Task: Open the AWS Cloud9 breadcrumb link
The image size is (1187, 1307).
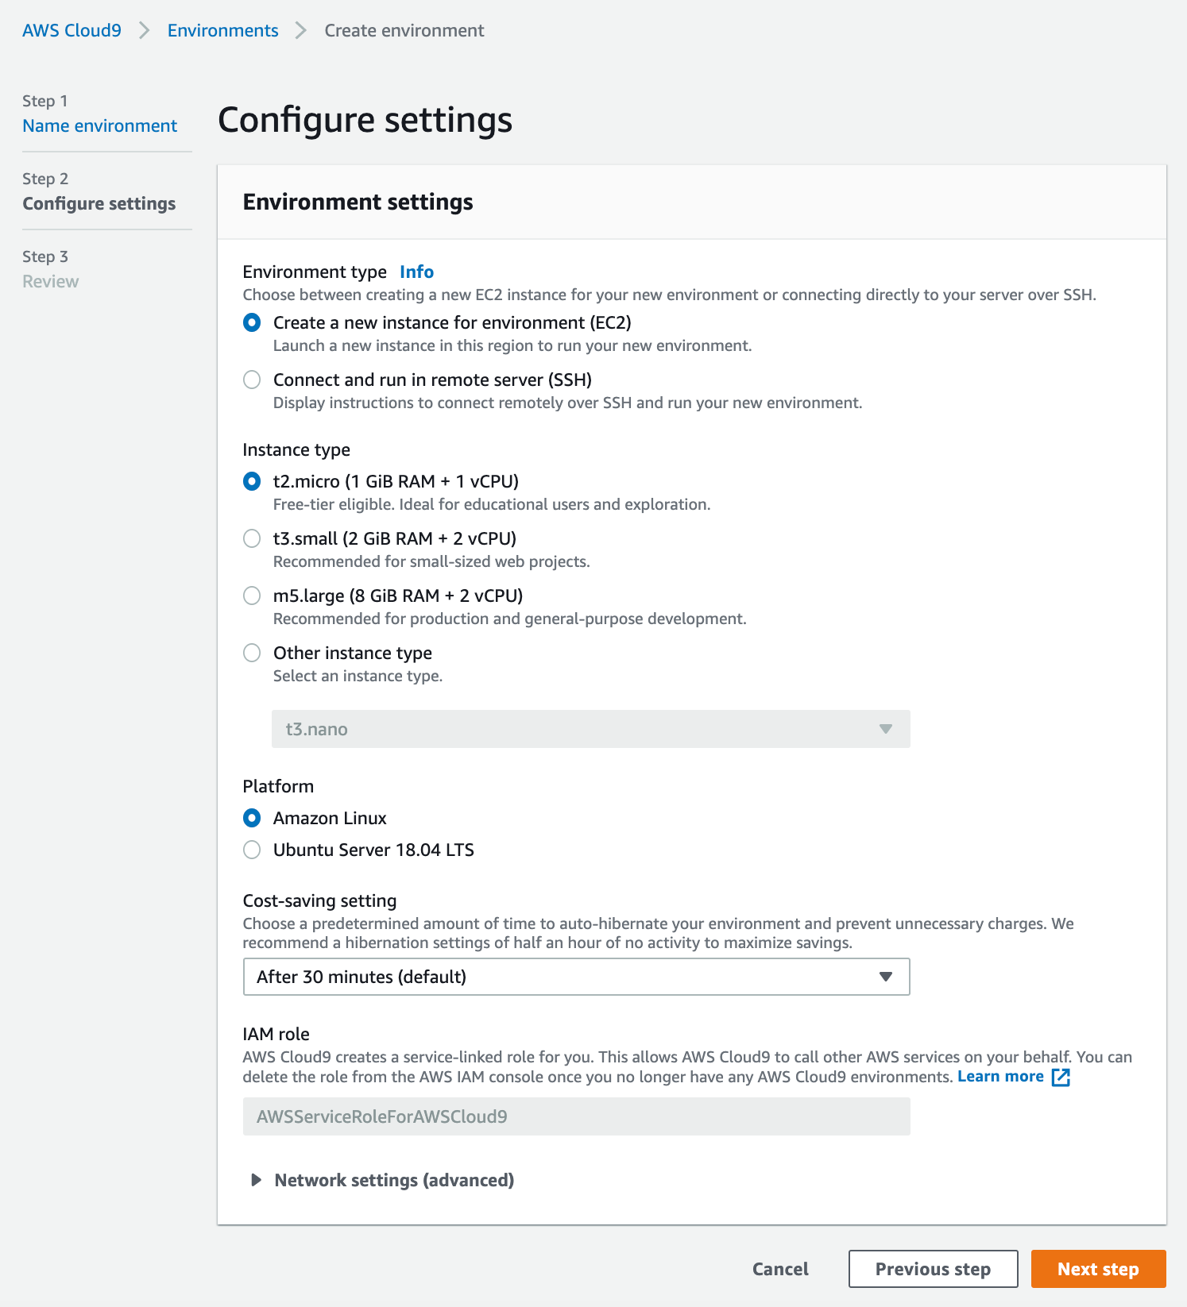Action: [72, 30]
